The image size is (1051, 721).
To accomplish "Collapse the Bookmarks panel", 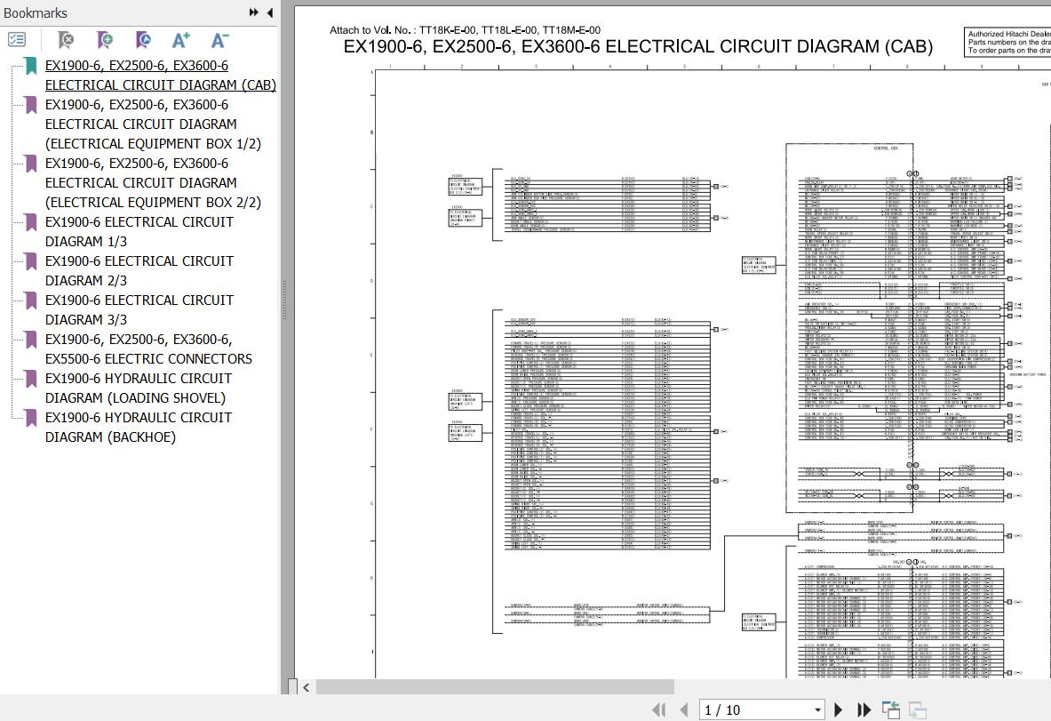I will [x=269, y=12].
